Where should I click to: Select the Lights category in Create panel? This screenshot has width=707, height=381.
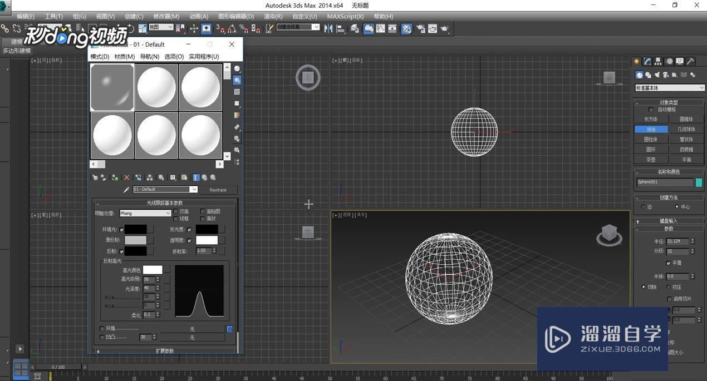click(657, 75)
